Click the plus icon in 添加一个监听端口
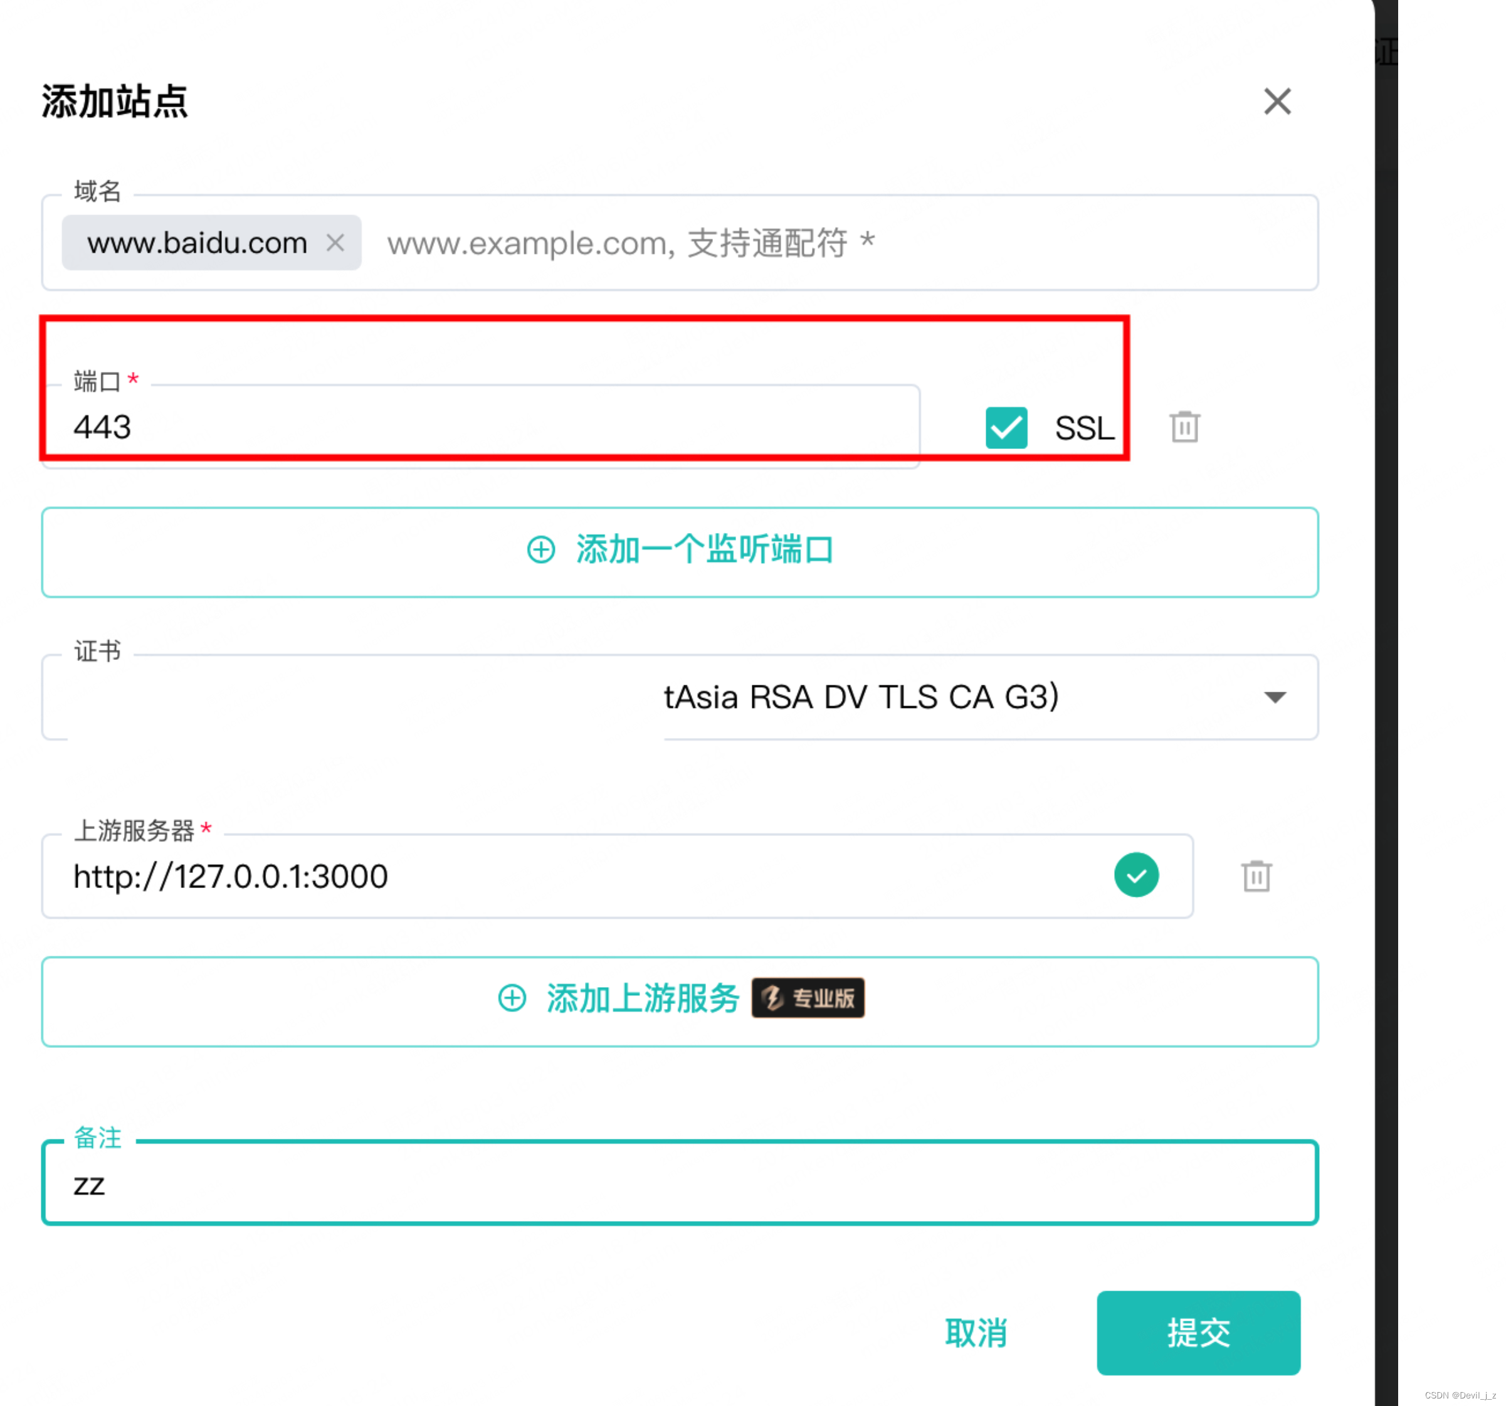Viewport: 1506px width, 1406px height. tap(541, 549)
